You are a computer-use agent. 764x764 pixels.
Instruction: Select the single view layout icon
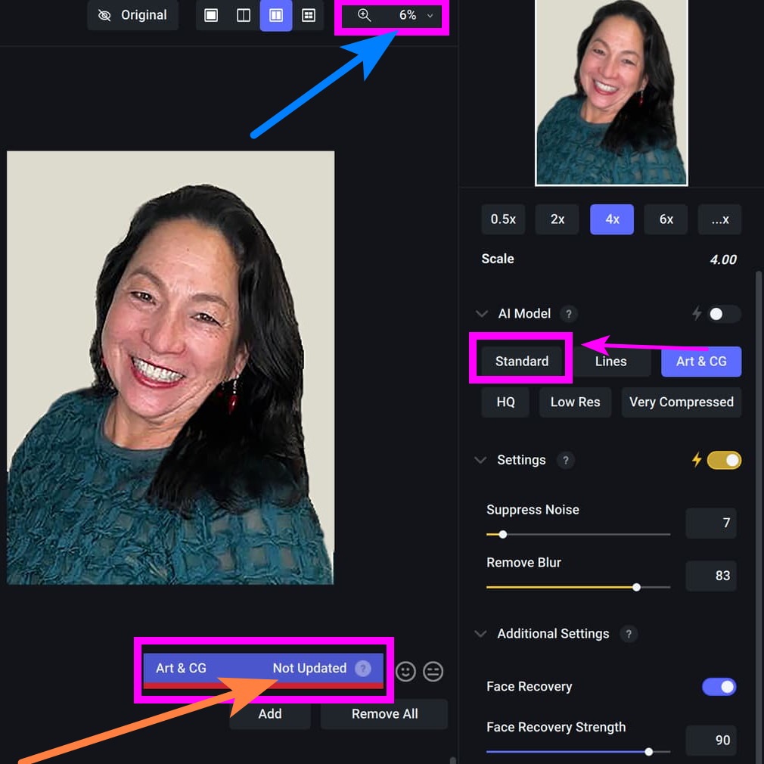click(212, 16)
